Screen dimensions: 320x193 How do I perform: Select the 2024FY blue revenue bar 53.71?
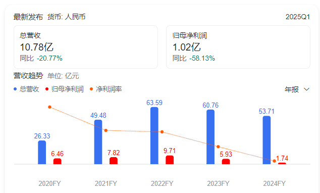click(x=266, y=140)
